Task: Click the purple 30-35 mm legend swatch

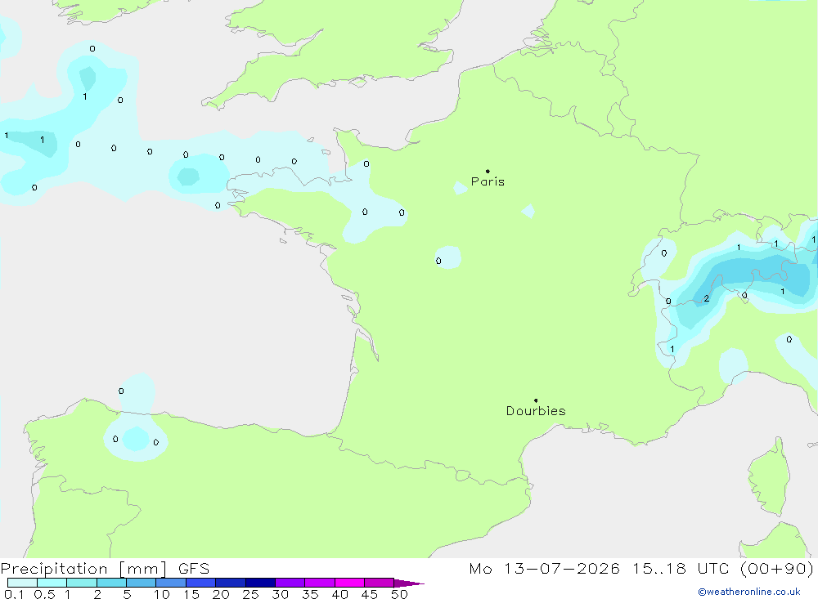Action: point(290,583)
